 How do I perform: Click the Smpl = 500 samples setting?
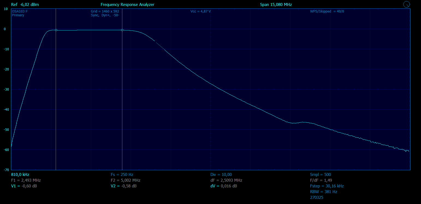coord(321,175)
